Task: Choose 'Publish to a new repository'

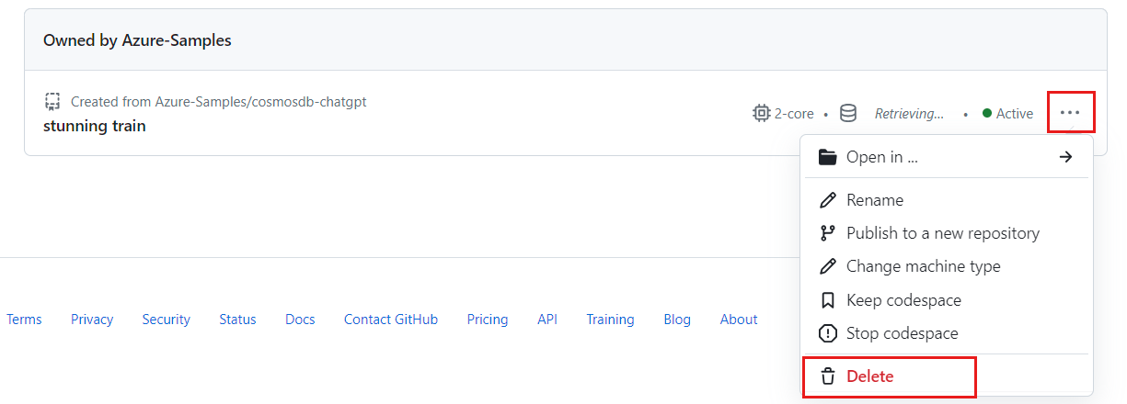Action: pos(942,233)
